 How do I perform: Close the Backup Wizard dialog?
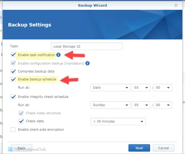[x=176, y=5]
